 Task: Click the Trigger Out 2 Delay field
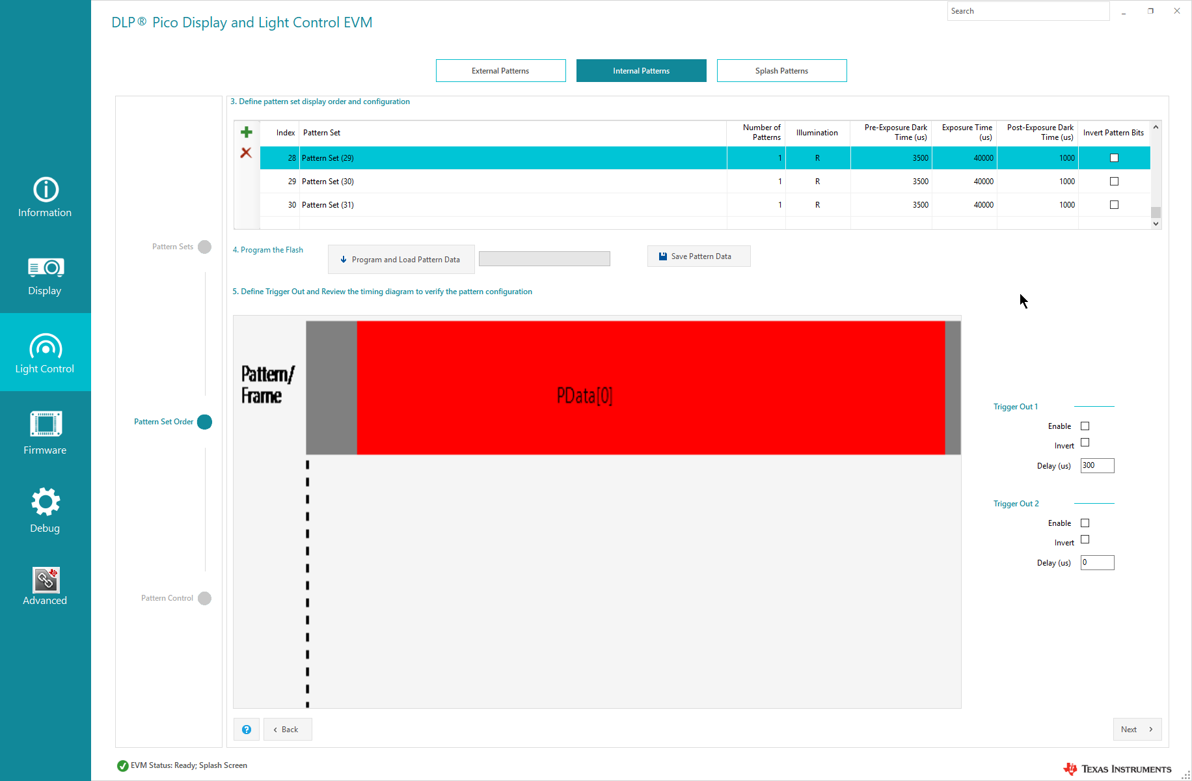tap(1098, 562)
